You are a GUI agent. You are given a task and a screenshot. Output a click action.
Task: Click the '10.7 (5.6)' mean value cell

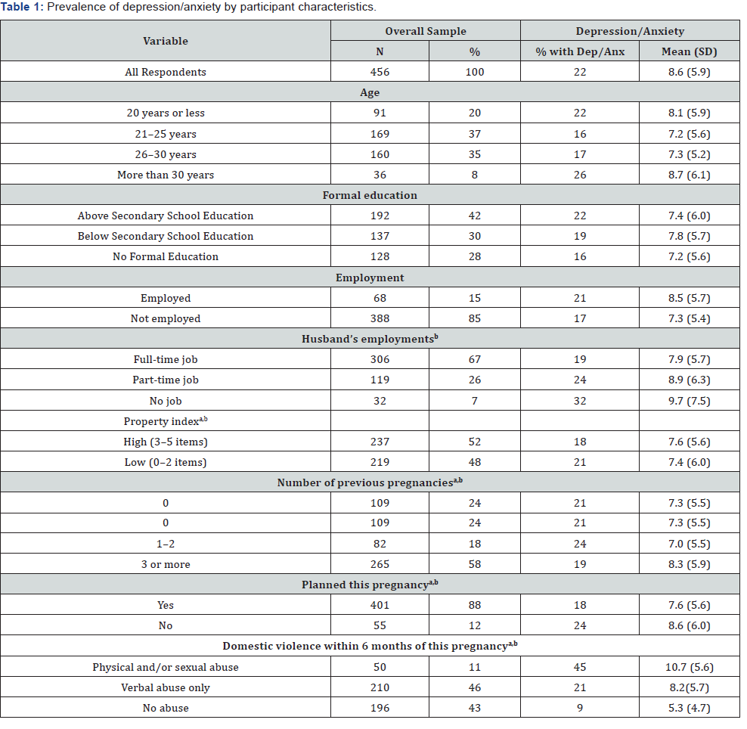coord(689,667)
